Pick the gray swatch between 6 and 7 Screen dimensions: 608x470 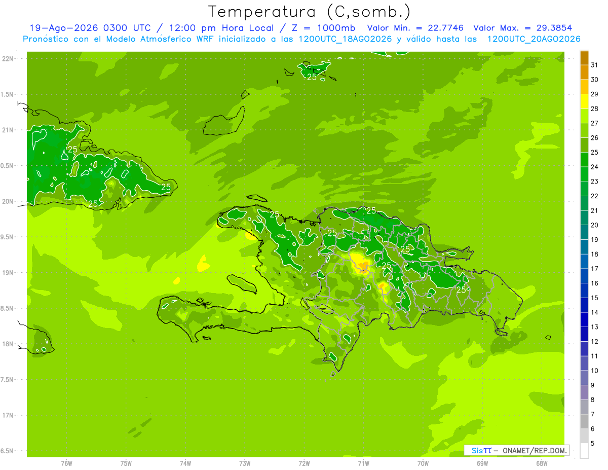click(x=584, y=422)
